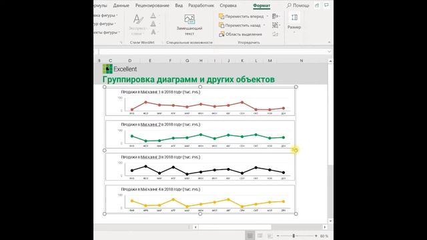Screen dimensions: 427x240
Task: Click the Comments icon at top right
Action: pos(326,5)
